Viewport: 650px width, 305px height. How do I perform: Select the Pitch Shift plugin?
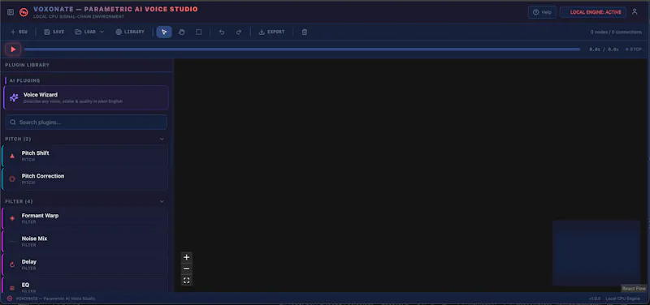85,156
